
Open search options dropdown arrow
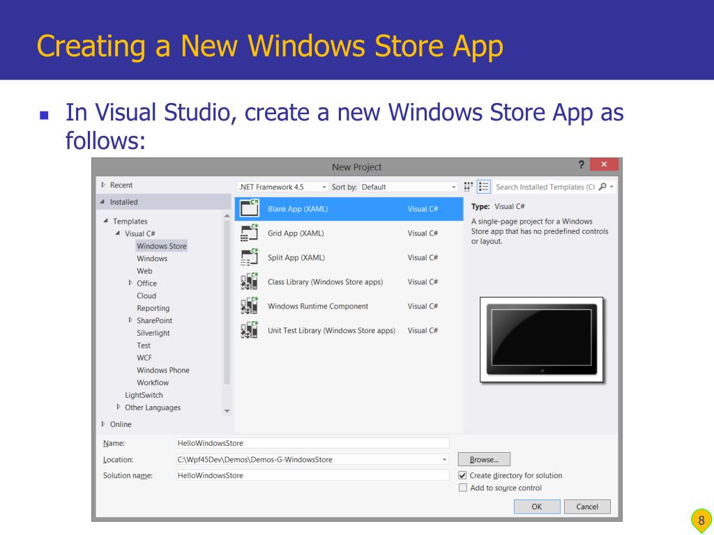coord(612,187)
